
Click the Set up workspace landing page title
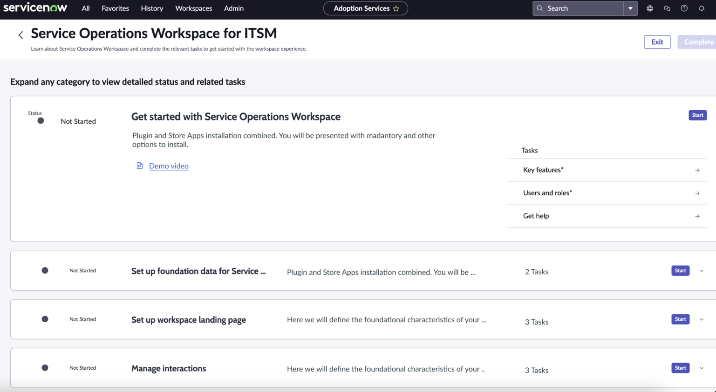[x=189, y=320]
